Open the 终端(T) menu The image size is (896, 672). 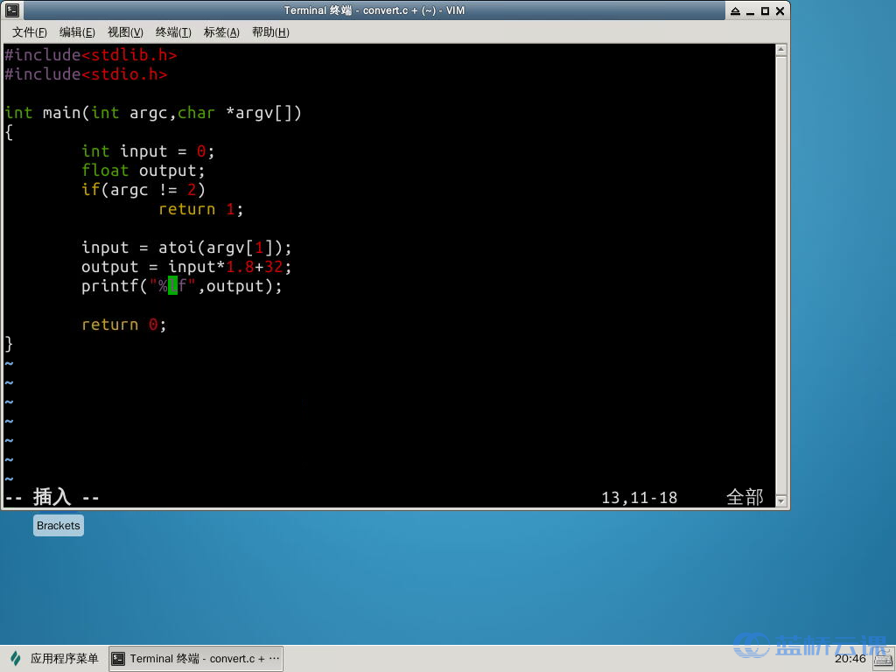(173, 32)
